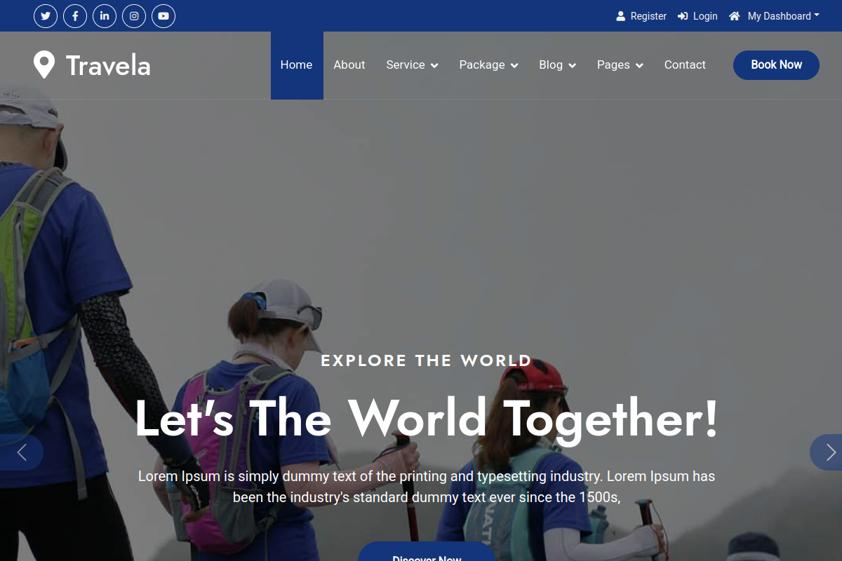842x561 pixels.
Task: Click the previous slide arrow
Action: [22, 452]
